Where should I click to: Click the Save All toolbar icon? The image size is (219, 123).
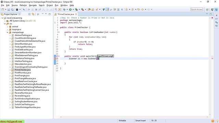[x=12, y=10]
